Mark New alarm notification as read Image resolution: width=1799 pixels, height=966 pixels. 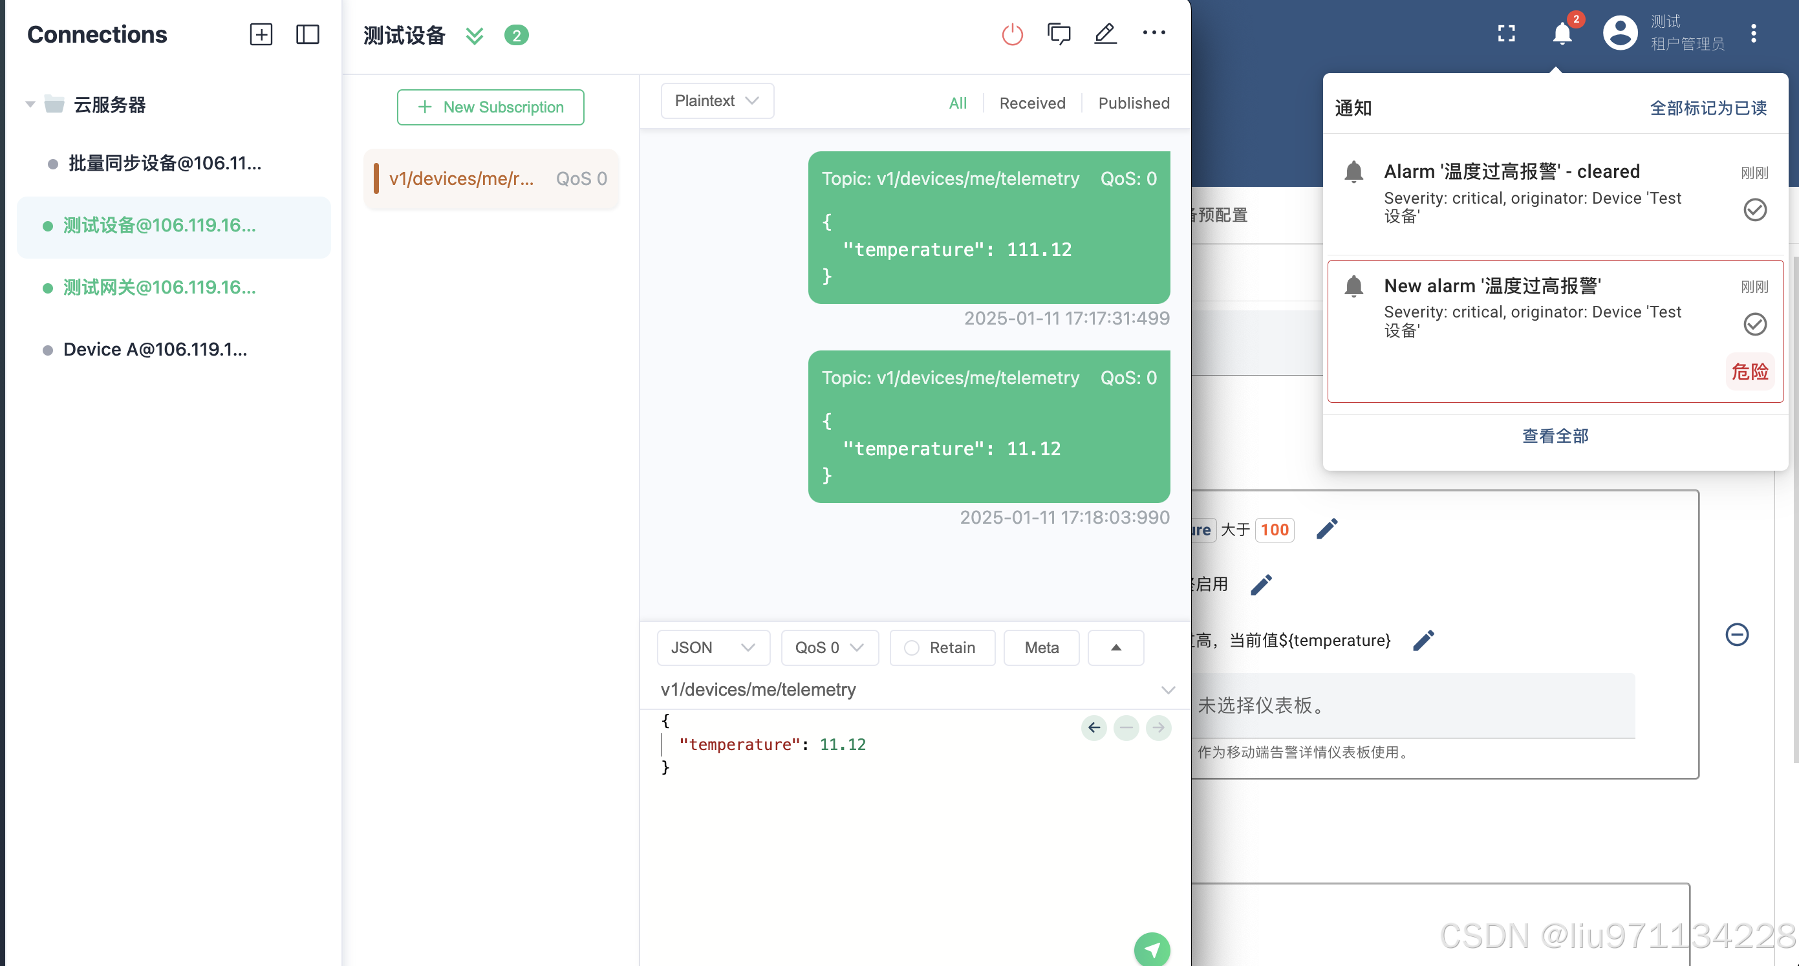click(x=1754, y=324)
